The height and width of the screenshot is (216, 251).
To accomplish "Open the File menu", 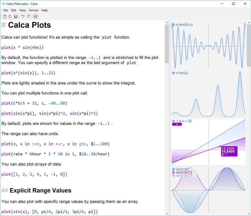I will (5, 10).
